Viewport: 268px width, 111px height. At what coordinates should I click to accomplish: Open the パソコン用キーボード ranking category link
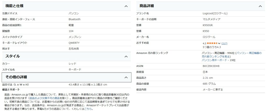[214, 60]
